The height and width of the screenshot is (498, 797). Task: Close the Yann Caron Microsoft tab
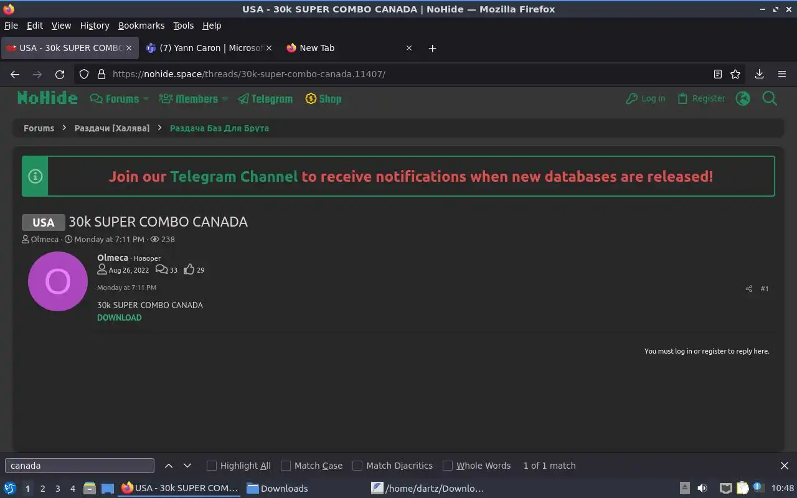tap(269, 48)
